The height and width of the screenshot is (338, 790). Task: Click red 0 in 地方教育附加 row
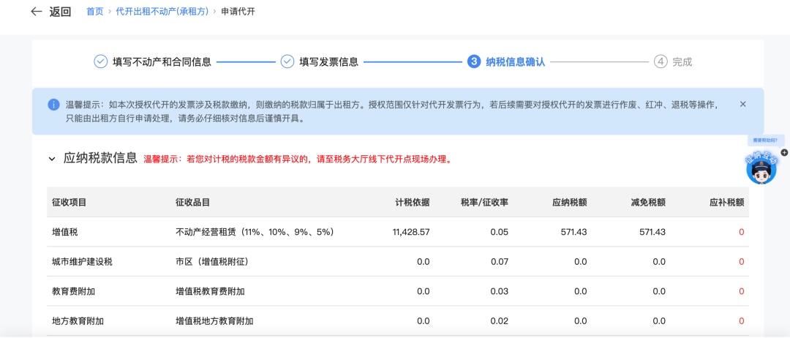741,321
